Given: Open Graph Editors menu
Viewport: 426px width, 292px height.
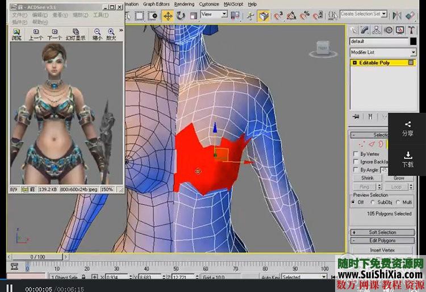Looking at the screenshot, I should (156, 4).
